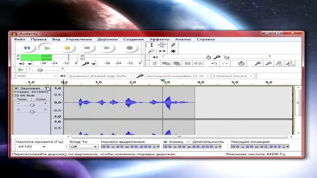The image size is (317, 178).
Task: Fit selection to window width
Action: click(x=279, y=64)
